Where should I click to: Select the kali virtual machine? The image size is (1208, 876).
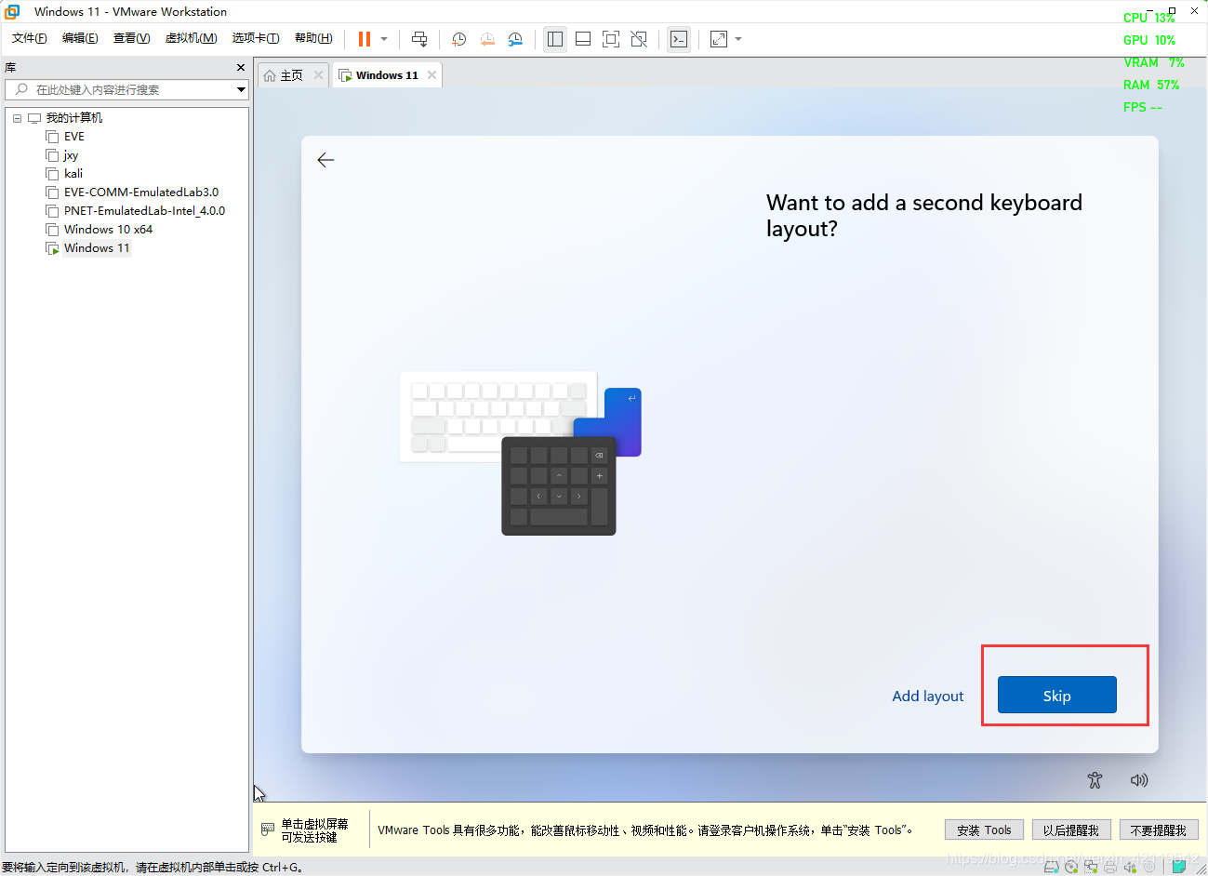(x=73, y=174)
